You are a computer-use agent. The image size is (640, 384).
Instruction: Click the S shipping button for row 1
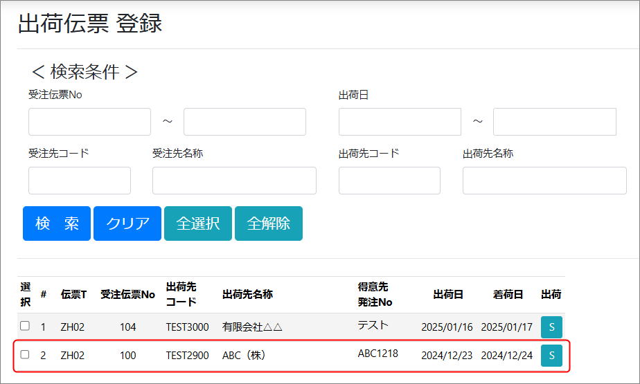pyautogui.click(x=551, y=327)
